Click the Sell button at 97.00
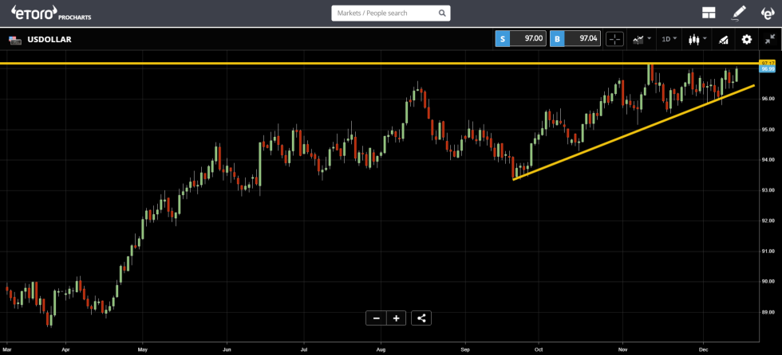 520,38
